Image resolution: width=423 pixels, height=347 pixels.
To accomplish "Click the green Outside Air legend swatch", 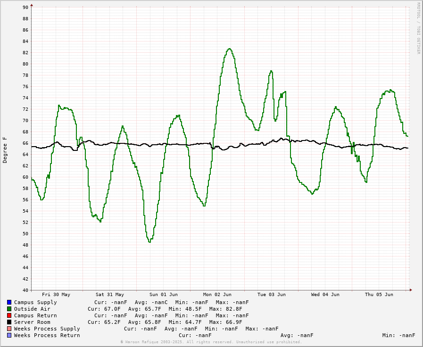I will 9,309.
